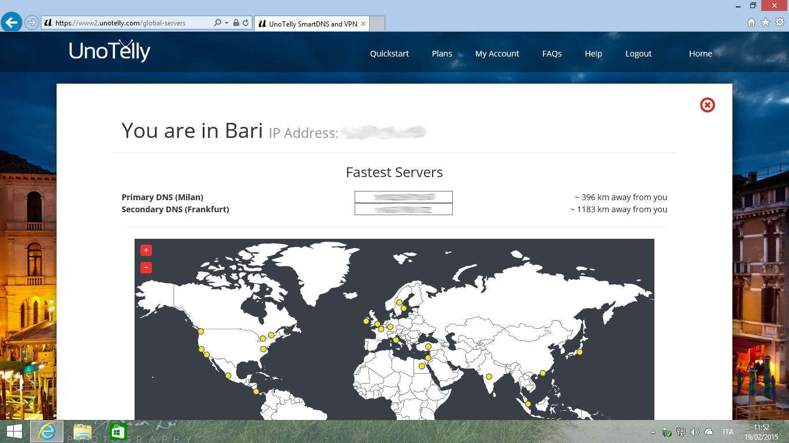
Task: Open the volume speaker tray icon
Action: 695,432
